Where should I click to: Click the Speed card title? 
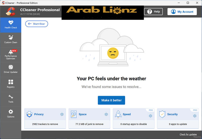point(127,114)
